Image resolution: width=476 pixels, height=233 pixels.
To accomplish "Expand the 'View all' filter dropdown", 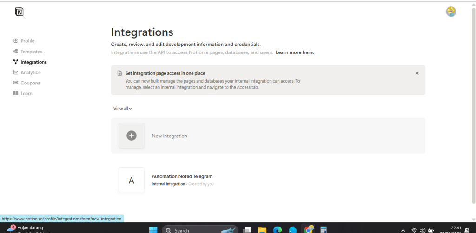I will click(x=123, y=109).
